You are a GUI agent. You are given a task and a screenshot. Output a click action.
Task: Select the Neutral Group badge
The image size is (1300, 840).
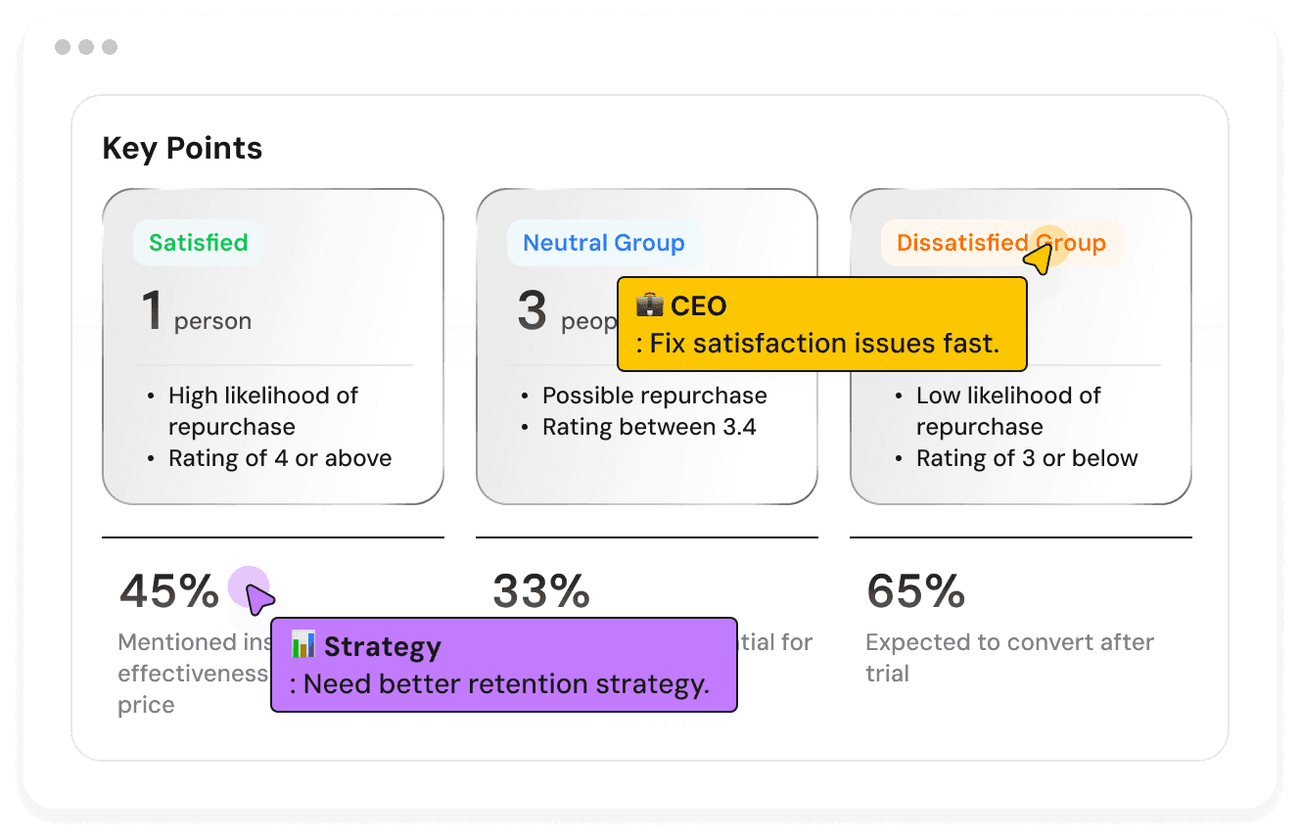pyautogui.click(x=604, y=242)
